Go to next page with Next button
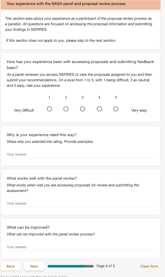165x277 pixels. click(34, 266)
